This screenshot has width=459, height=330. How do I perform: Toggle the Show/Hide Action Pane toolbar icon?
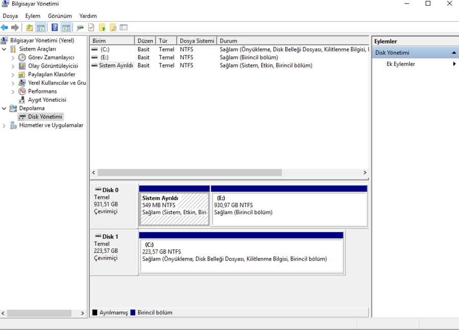(x=66, y=28)
